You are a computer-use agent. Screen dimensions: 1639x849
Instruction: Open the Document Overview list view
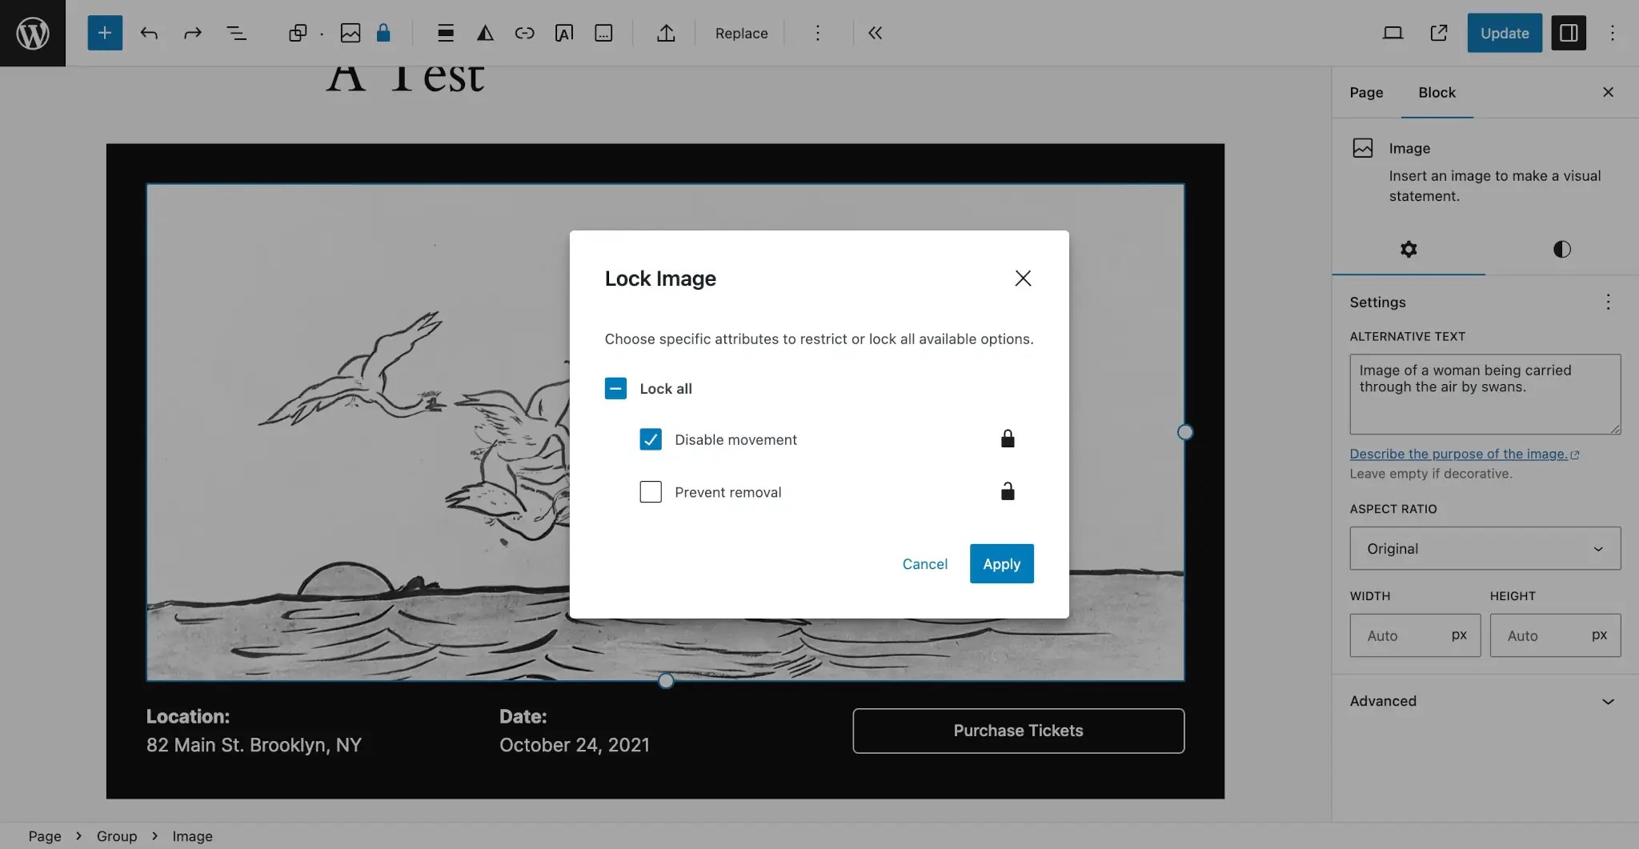tap(236, 33)
